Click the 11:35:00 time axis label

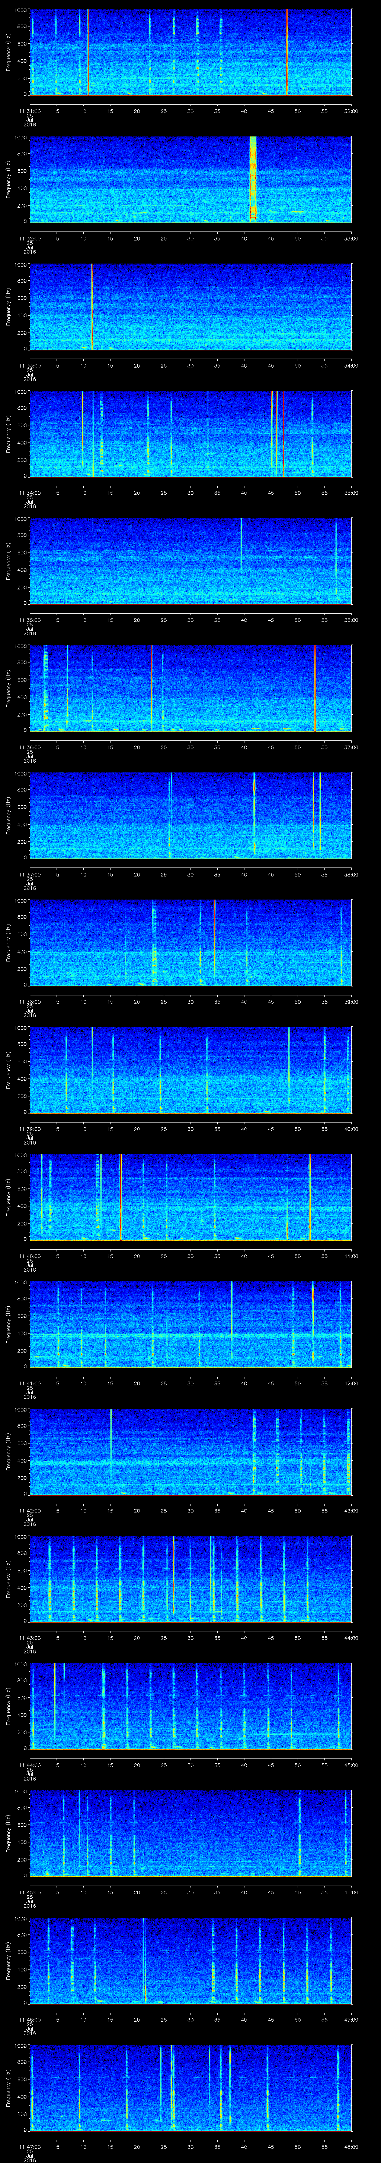point(30,620)
